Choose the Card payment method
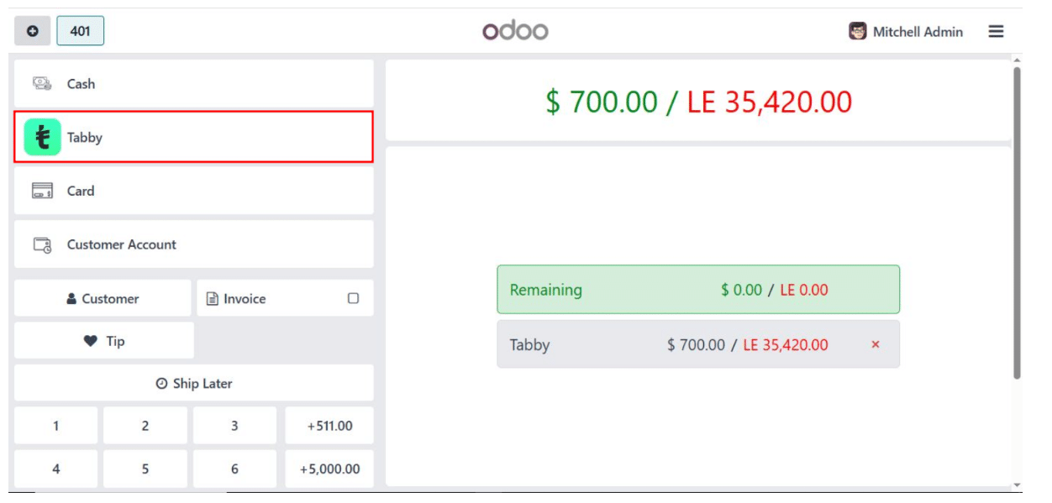The width and height of the screenshot is (1052, 503). point(193,191)
